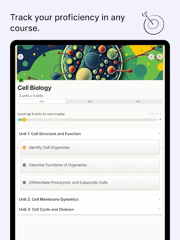Tap the blue trophy icon at progress bar end
The image size is (180, 240).
[x=160, y=120]
